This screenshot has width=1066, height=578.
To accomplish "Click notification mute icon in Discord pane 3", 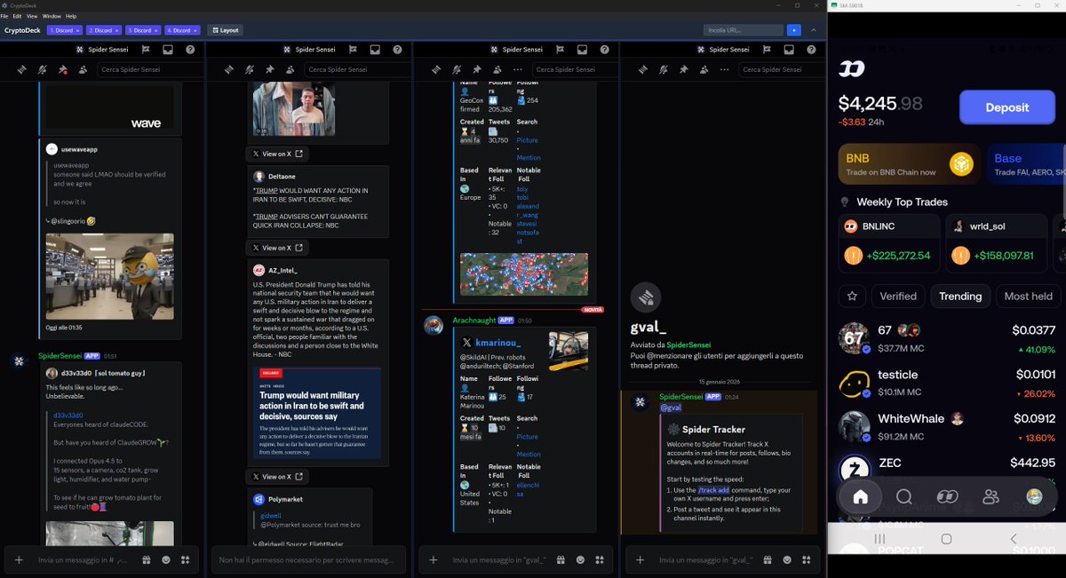I will 457,69.
